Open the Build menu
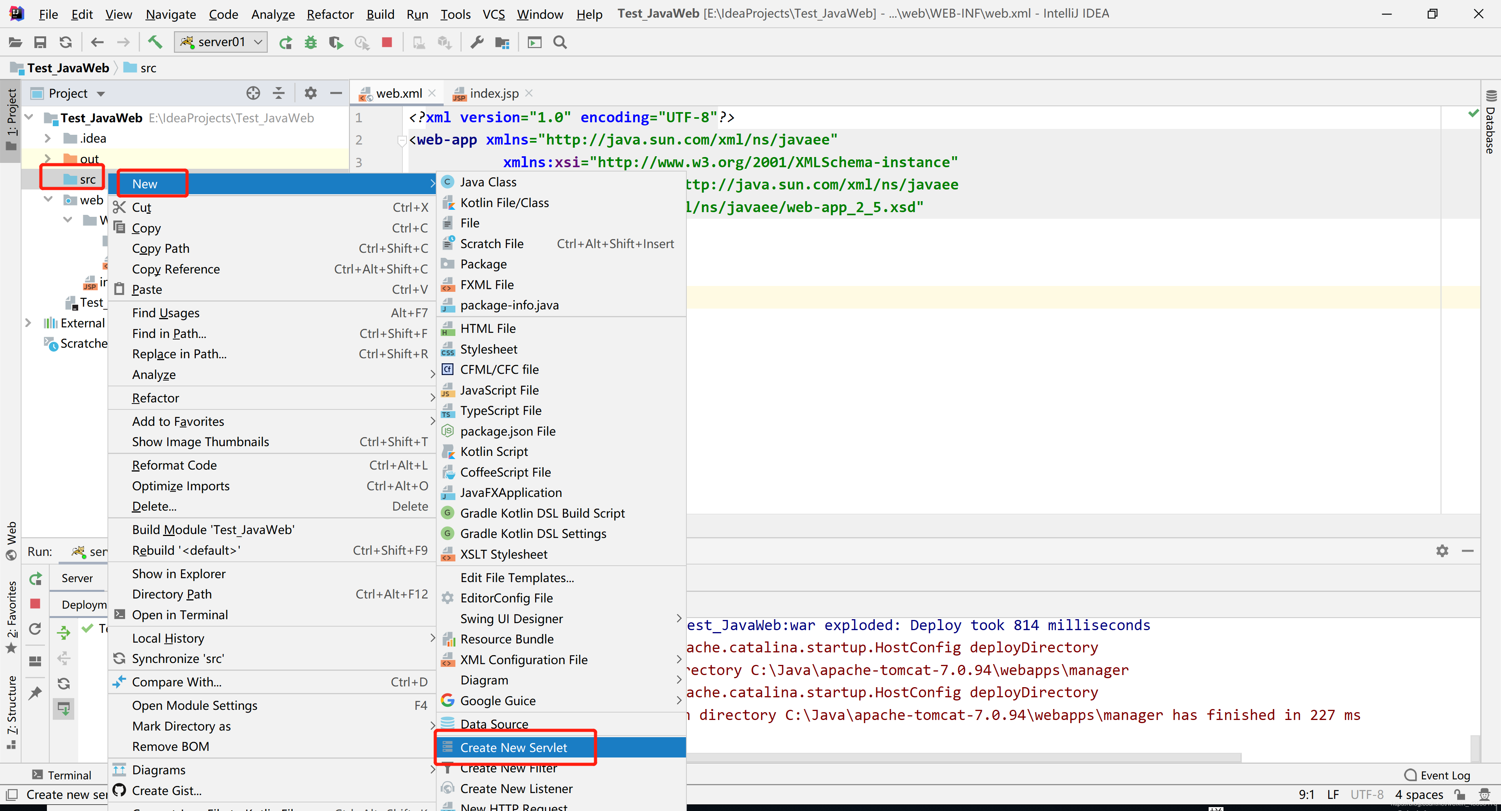The width and height of the screenshot is (1501, 811). pos(380,14)
